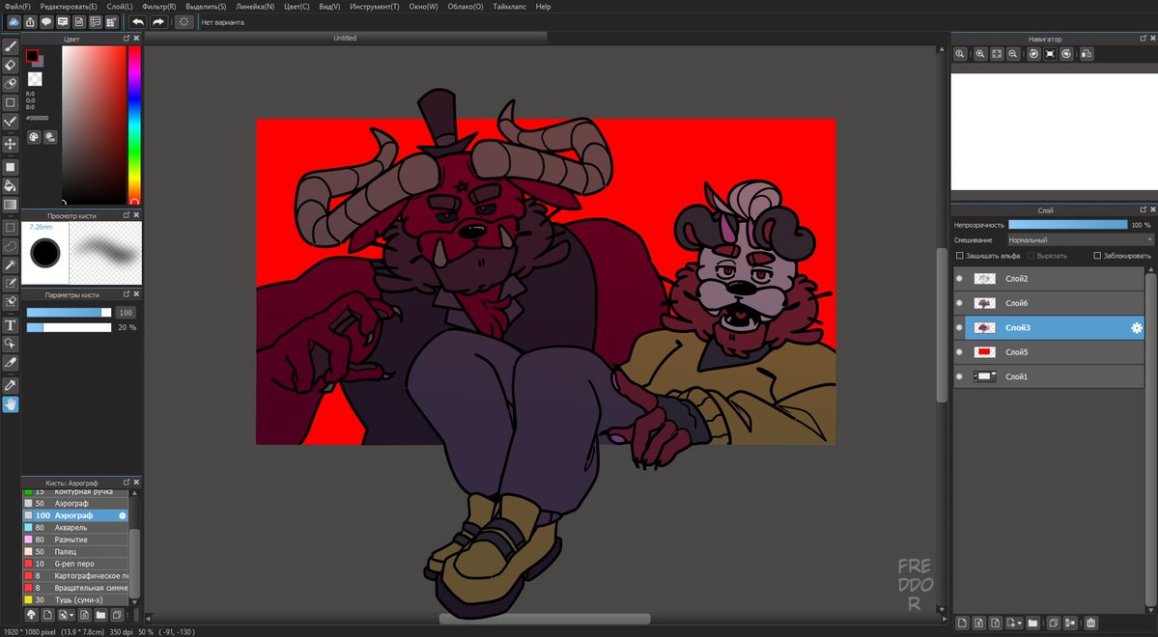1158x637 pixels.
Task: Select the Brush tool in the left toolbar
Action: click(11, 46)
